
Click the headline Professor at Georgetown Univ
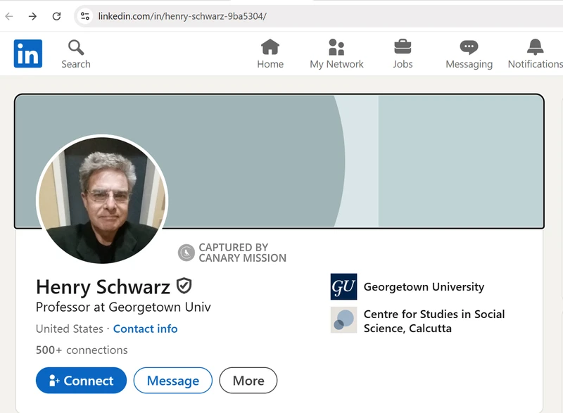(123, 307)
